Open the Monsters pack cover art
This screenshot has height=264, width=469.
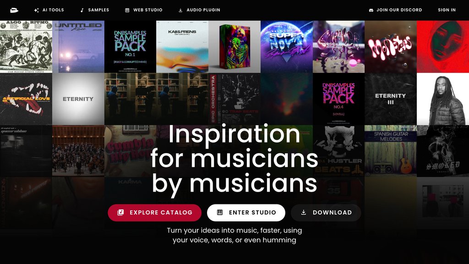point(391,47)
